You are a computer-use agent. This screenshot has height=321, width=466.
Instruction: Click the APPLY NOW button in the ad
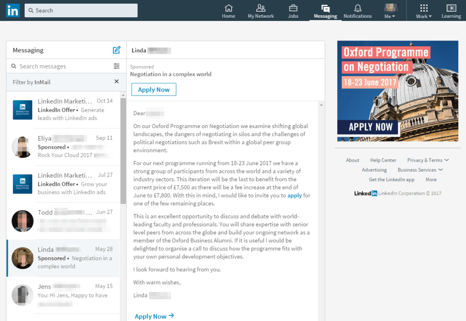pos(368,127)
